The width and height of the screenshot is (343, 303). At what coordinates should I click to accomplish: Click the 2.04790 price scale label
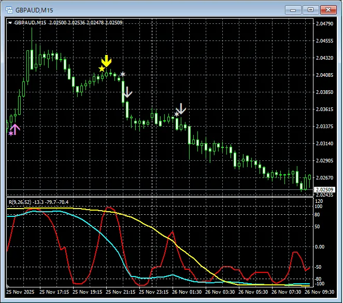tap(324, 23)
